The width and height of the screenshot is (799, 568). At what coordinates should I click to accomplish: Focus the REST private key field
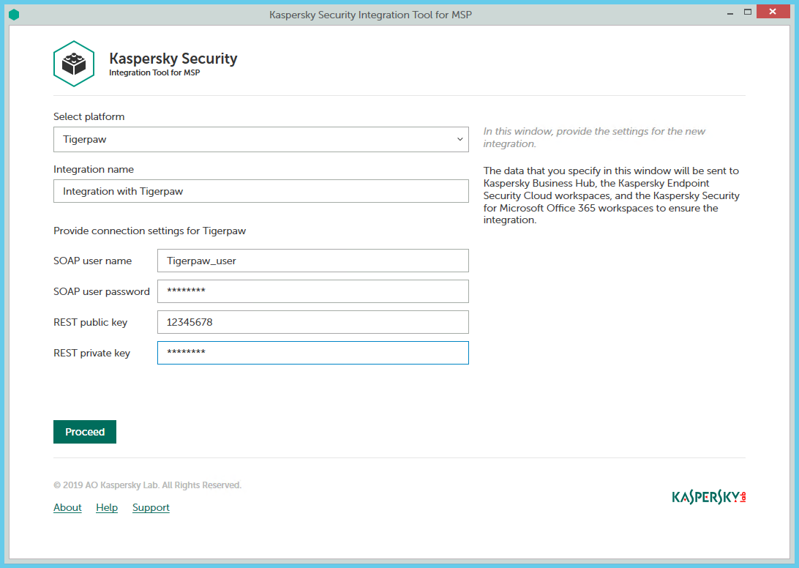click(x=312, y=353)
